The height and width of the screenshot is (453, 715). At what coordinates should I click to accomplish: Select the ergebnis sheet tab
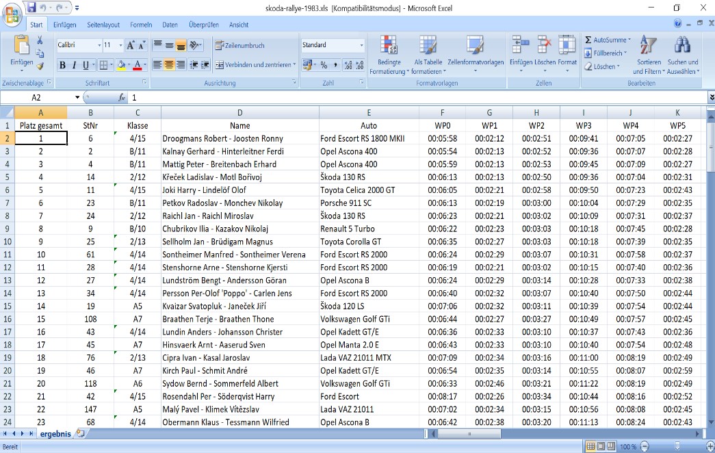point(55,434)
